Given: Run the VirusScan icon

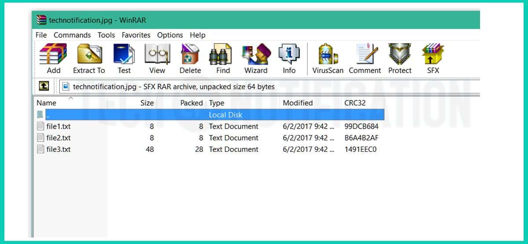Looking at the screenshot, I should point(328,54).
